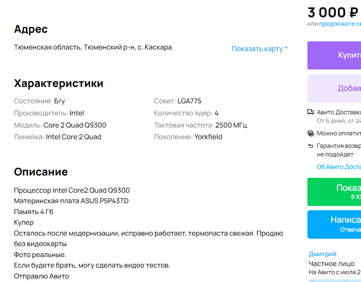Screen dimensions: 361x282
Task: Click the Частное лицо label
Action: pyautogui.click(x=332, y=264)
